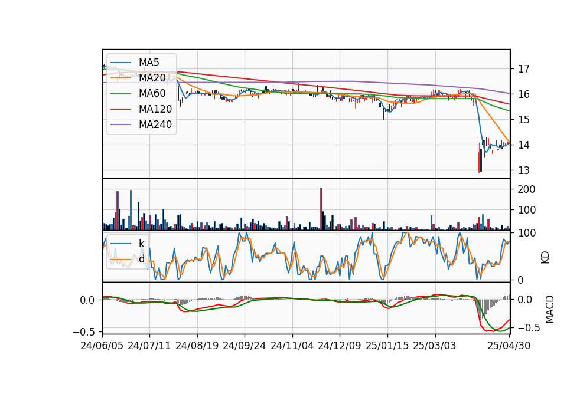Click the MA240 legend label
Screen dimensions: 567x407
pos(155,124)
